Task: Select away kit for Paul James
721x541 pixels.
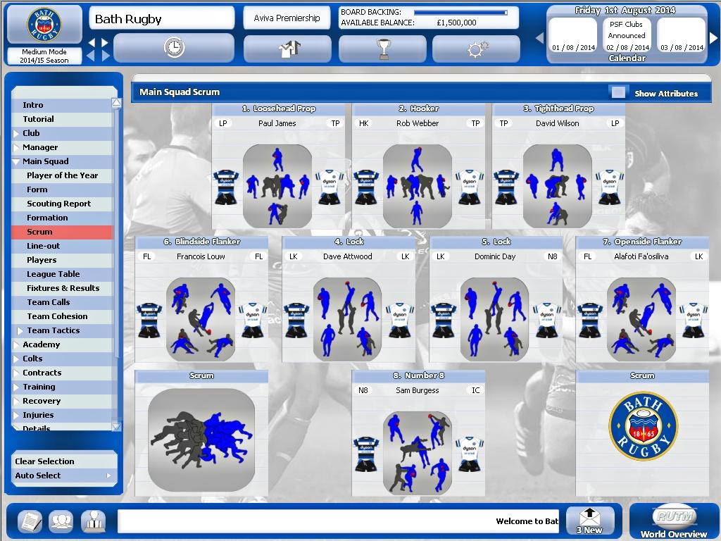Action: pyautogui.click(x=330, y=187)
